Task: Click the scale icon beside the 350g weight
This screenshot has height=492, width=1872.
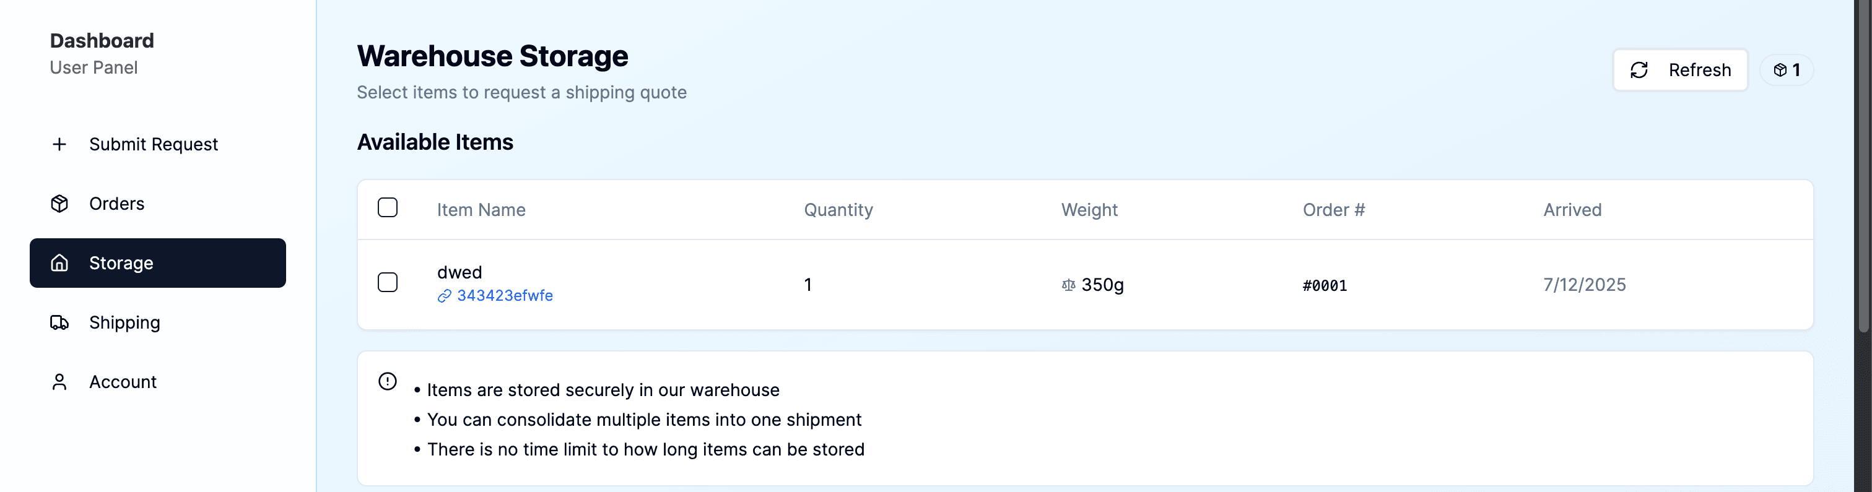Action: pyautogui.click(x=1067, y=285)
